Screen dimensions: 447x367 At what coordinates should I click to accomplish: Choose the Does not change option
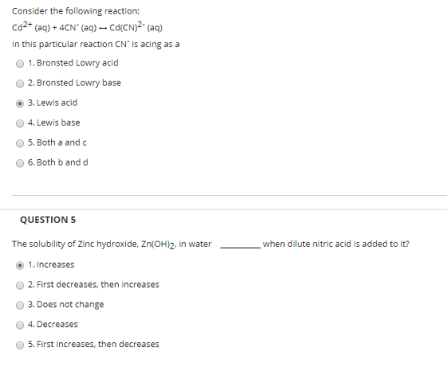pos(20,305)
